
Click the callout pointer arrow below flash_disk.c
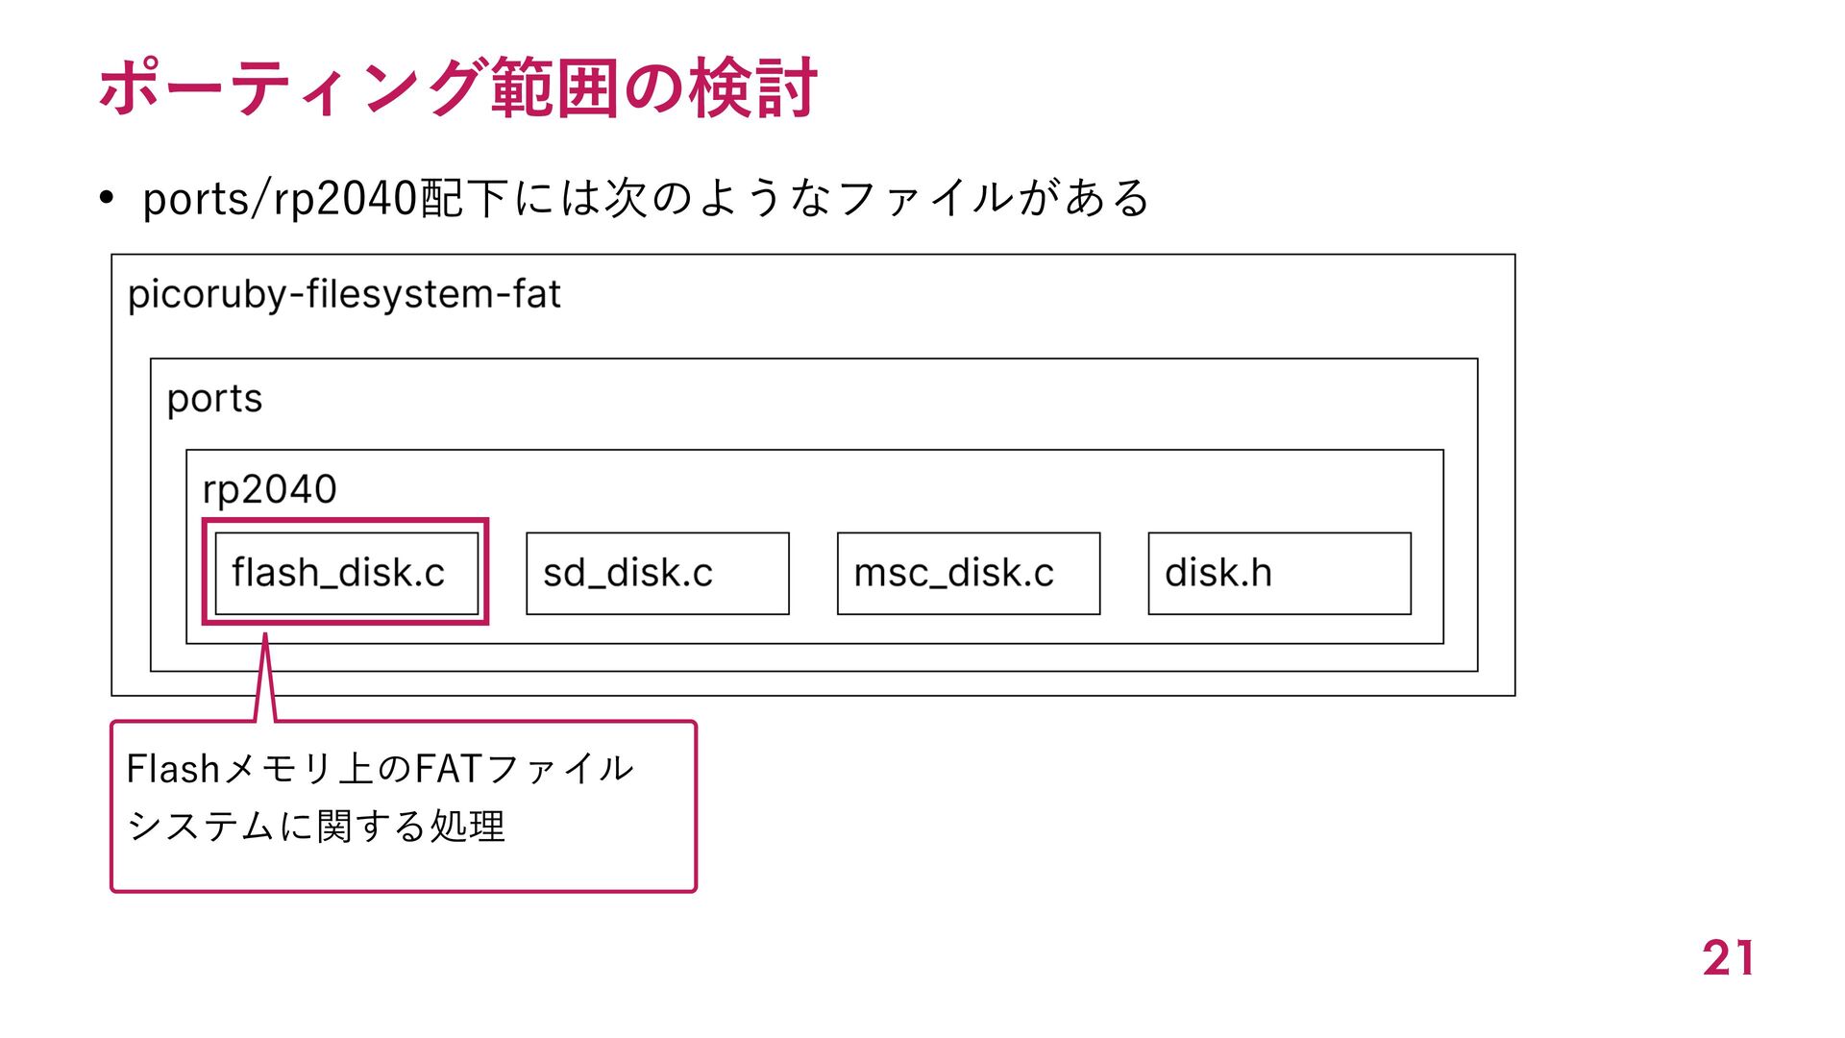point(265,678)
